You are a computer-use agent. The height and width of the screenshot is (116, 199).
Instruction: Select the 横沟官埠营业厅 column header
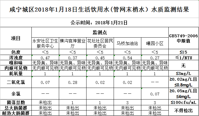click(72, 43)
